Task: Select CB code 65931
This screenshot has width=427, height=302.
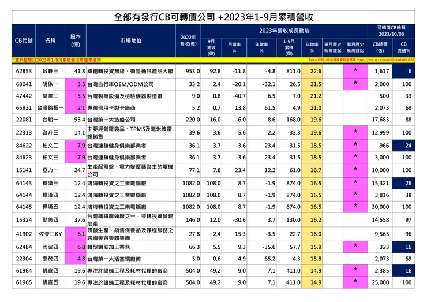Action: 24,108
